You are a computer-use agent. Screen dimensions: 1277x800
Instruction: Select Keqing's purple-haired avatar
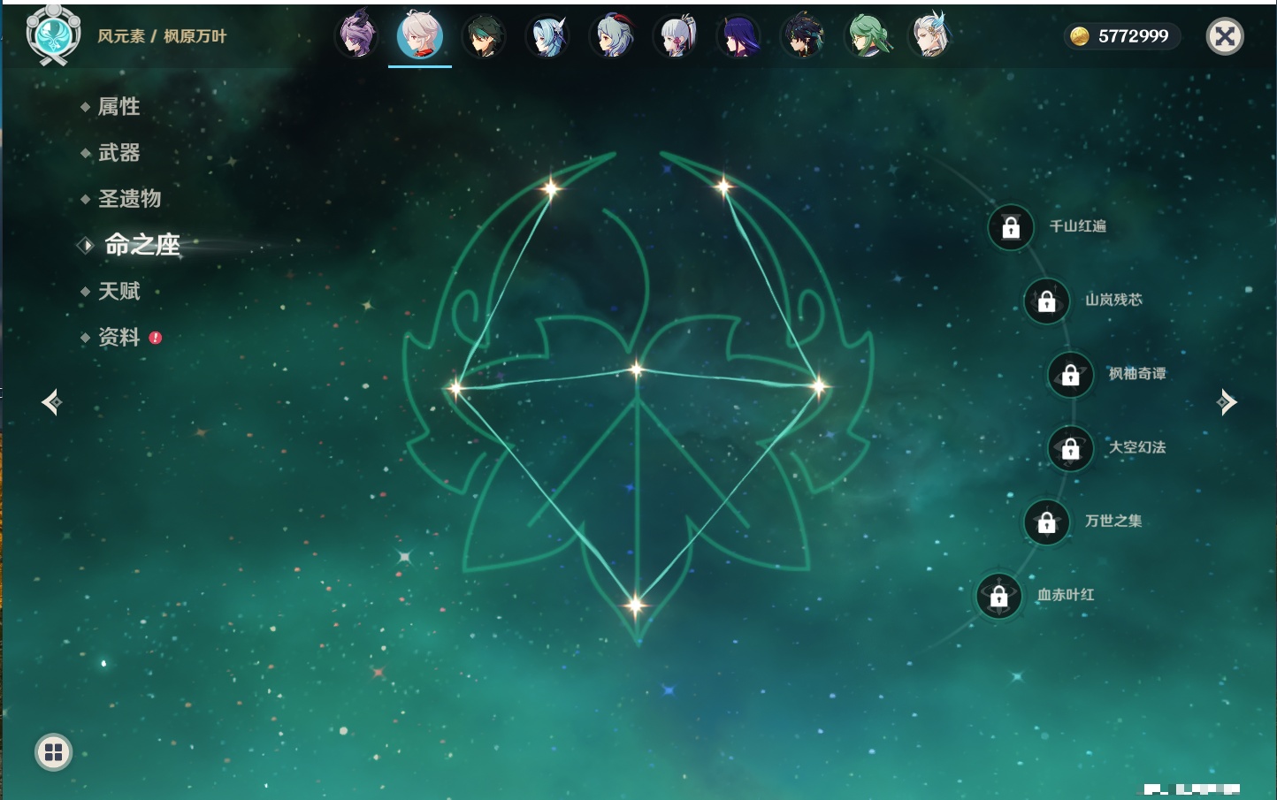click(x=357, y=35)
